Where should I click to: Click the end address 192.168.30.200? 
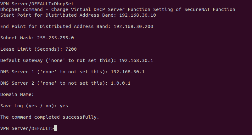click(x=133, y=26)
